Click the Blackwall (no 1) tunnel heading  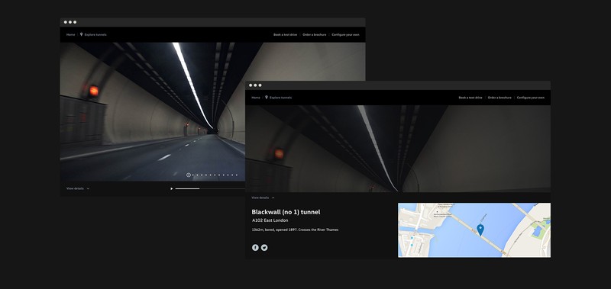[286, 212]
